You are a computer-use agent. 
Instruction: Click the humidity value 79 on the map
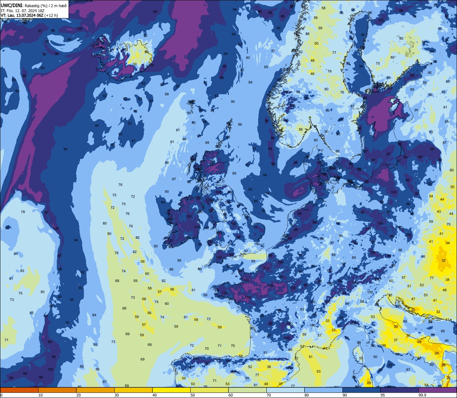pos(131,226)
